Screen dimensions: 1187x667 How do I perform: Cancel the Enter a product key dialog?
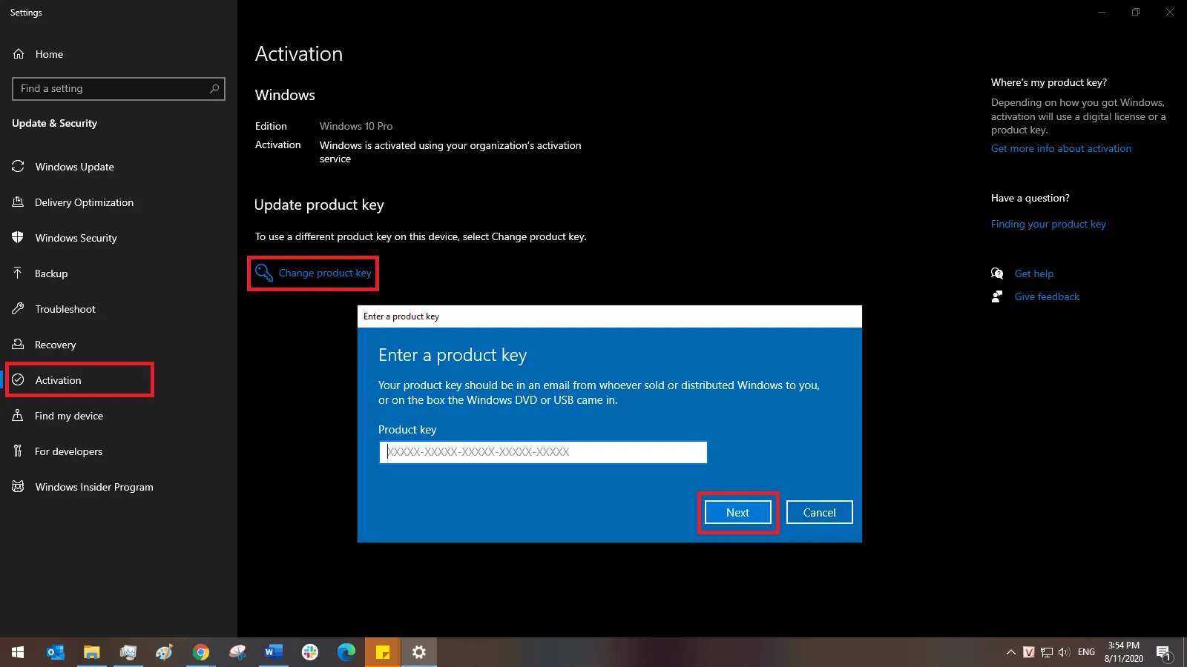pos(819,512)
